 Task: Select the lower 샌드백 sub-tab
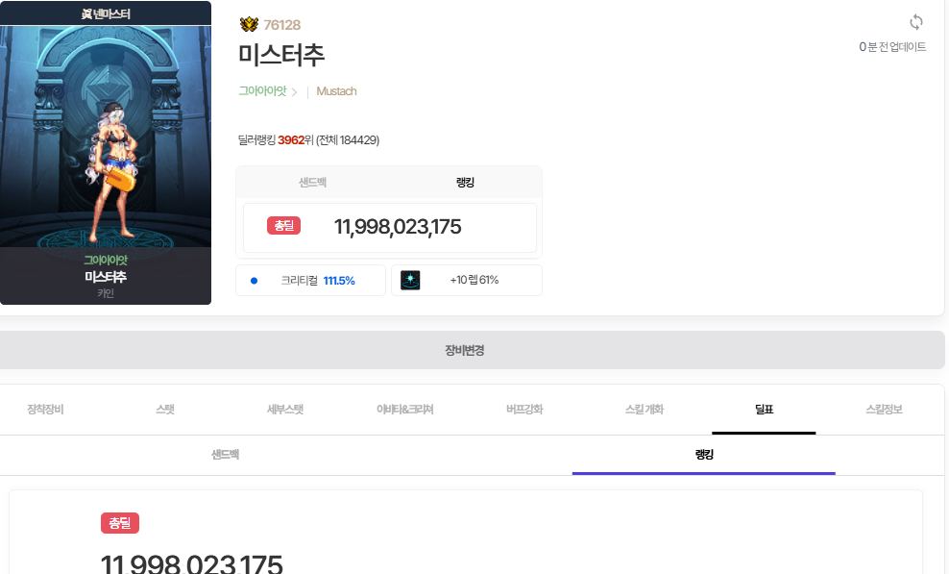225,455
